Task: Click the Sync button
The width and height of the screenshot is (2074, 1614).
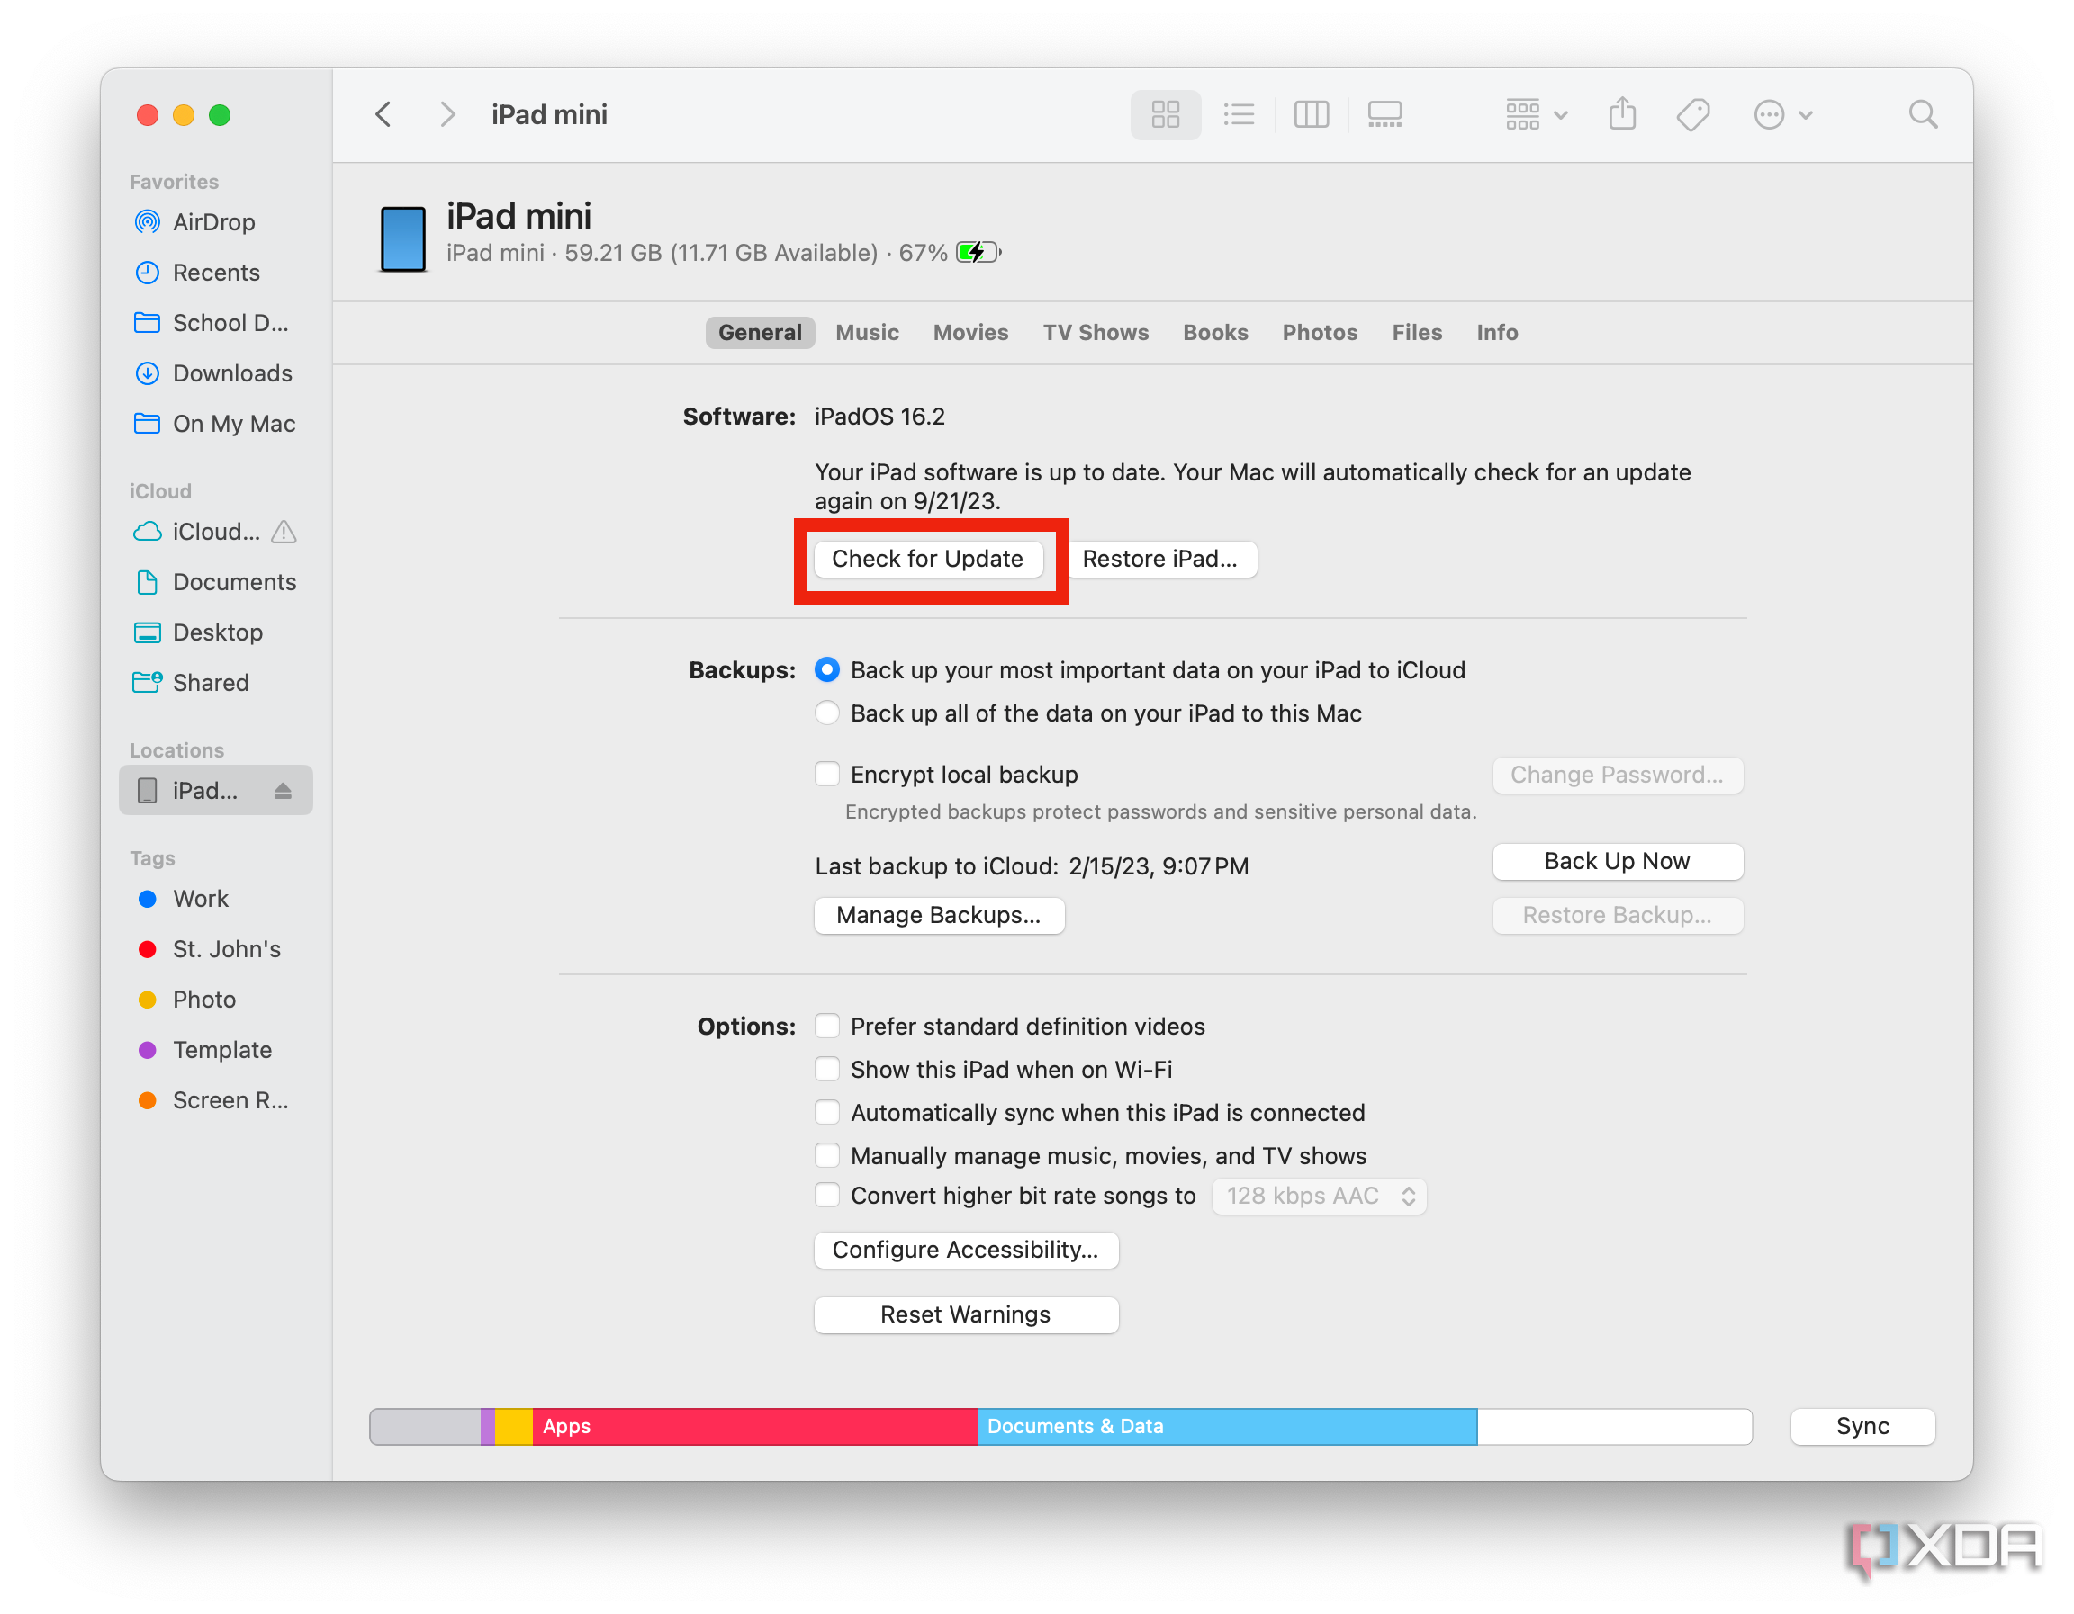Action: click(1862, 1427)
